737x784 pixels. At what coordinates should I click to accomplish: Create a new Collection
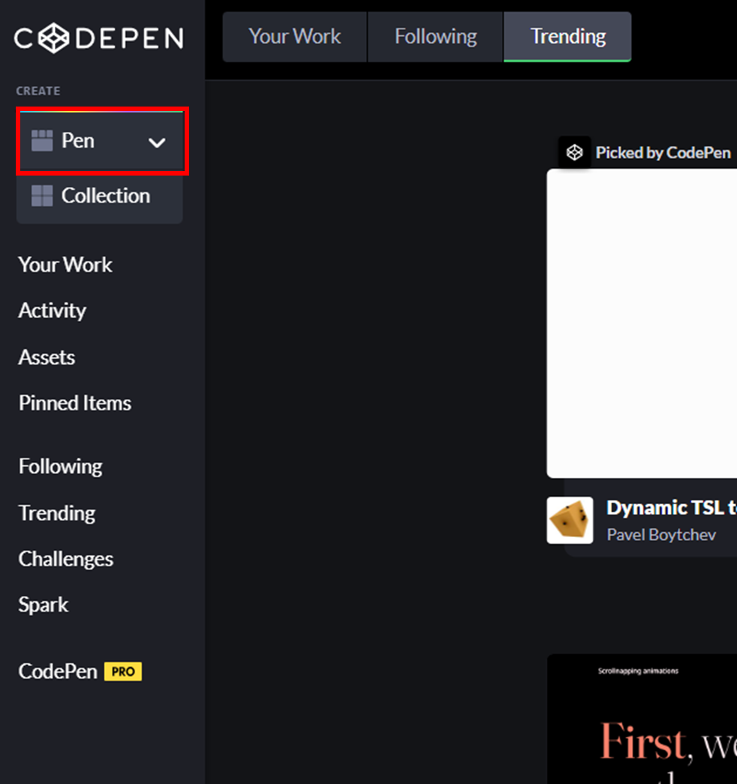point(100,196)
